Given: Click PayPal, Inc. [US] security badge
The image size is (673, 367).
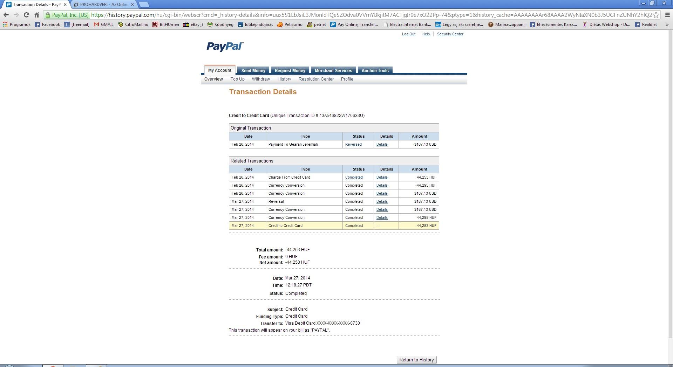Looking at the screenshot, I should click(x=67, y=15).
